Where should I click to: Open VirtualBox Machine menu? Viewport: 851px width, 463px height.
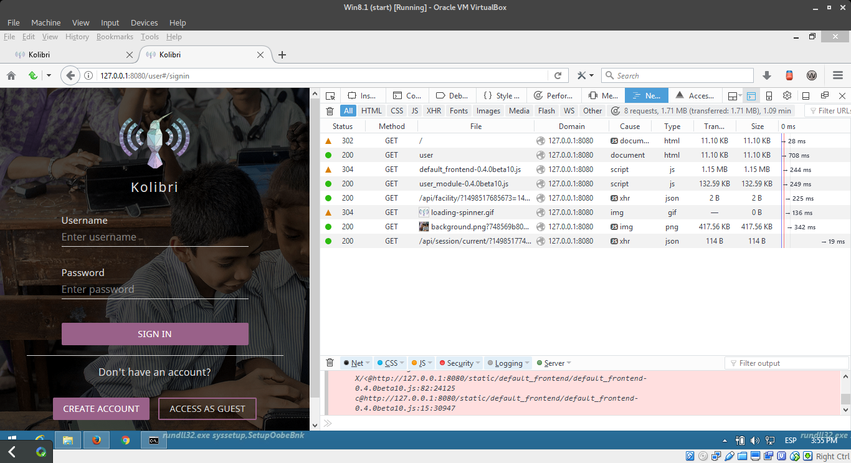click(46, 22)
